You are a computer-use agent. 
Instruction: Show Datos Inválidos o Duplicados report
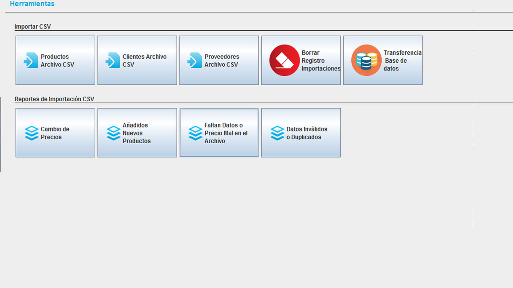306,133
